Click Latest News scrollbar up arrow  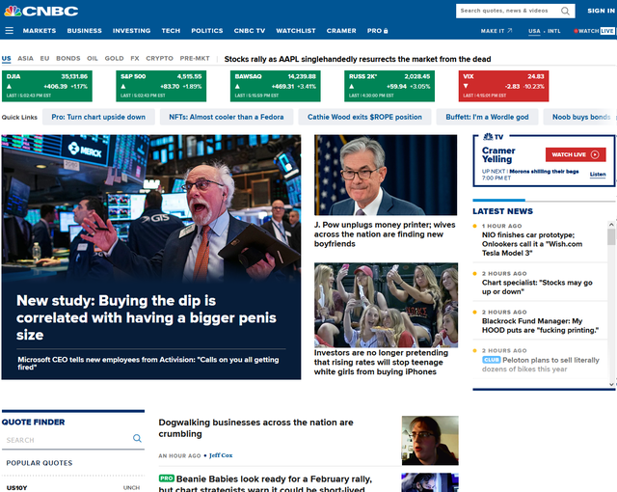tap(611, 225)
